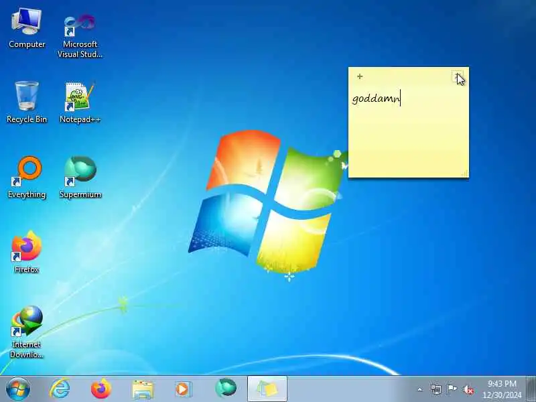
Task: Click the Show desktop strip
Action: point(531,389)
